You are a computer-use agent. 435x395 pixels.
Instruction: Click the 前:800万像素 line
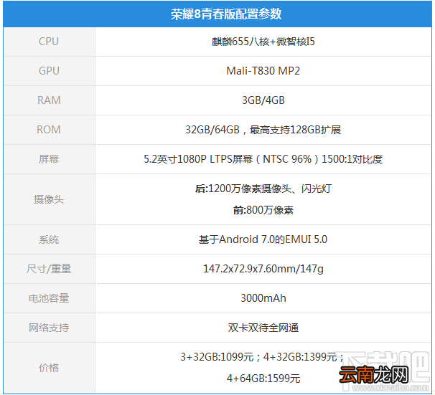pos(263,210)
